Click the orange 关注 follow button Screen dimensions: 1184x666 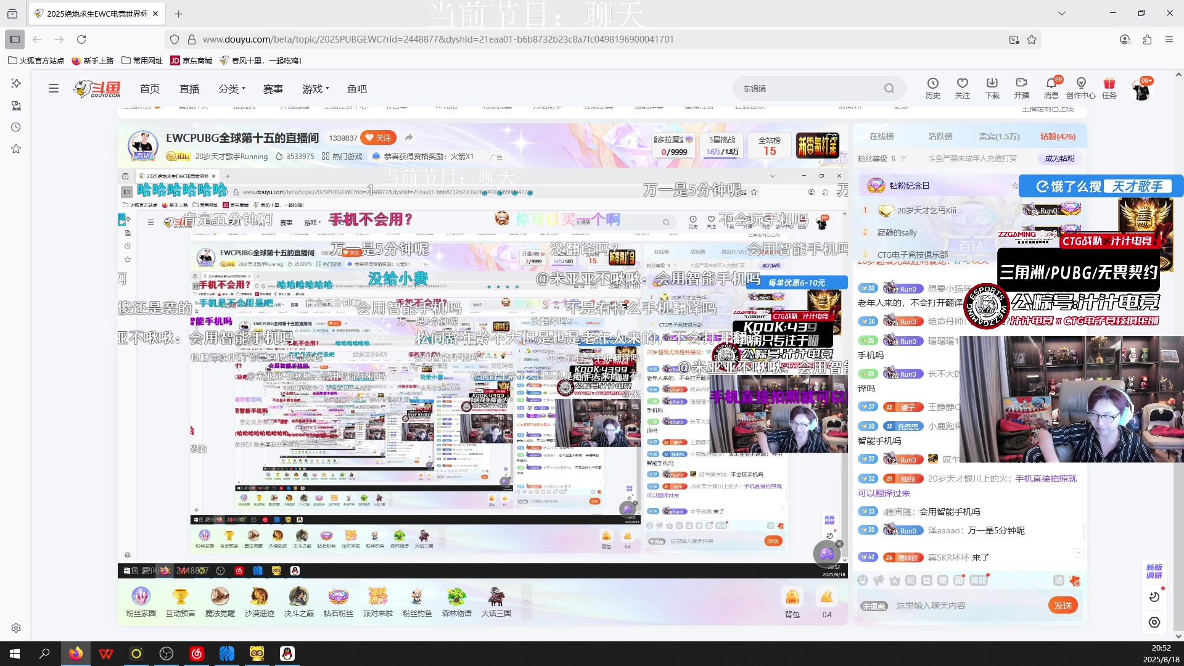[379, 138]
